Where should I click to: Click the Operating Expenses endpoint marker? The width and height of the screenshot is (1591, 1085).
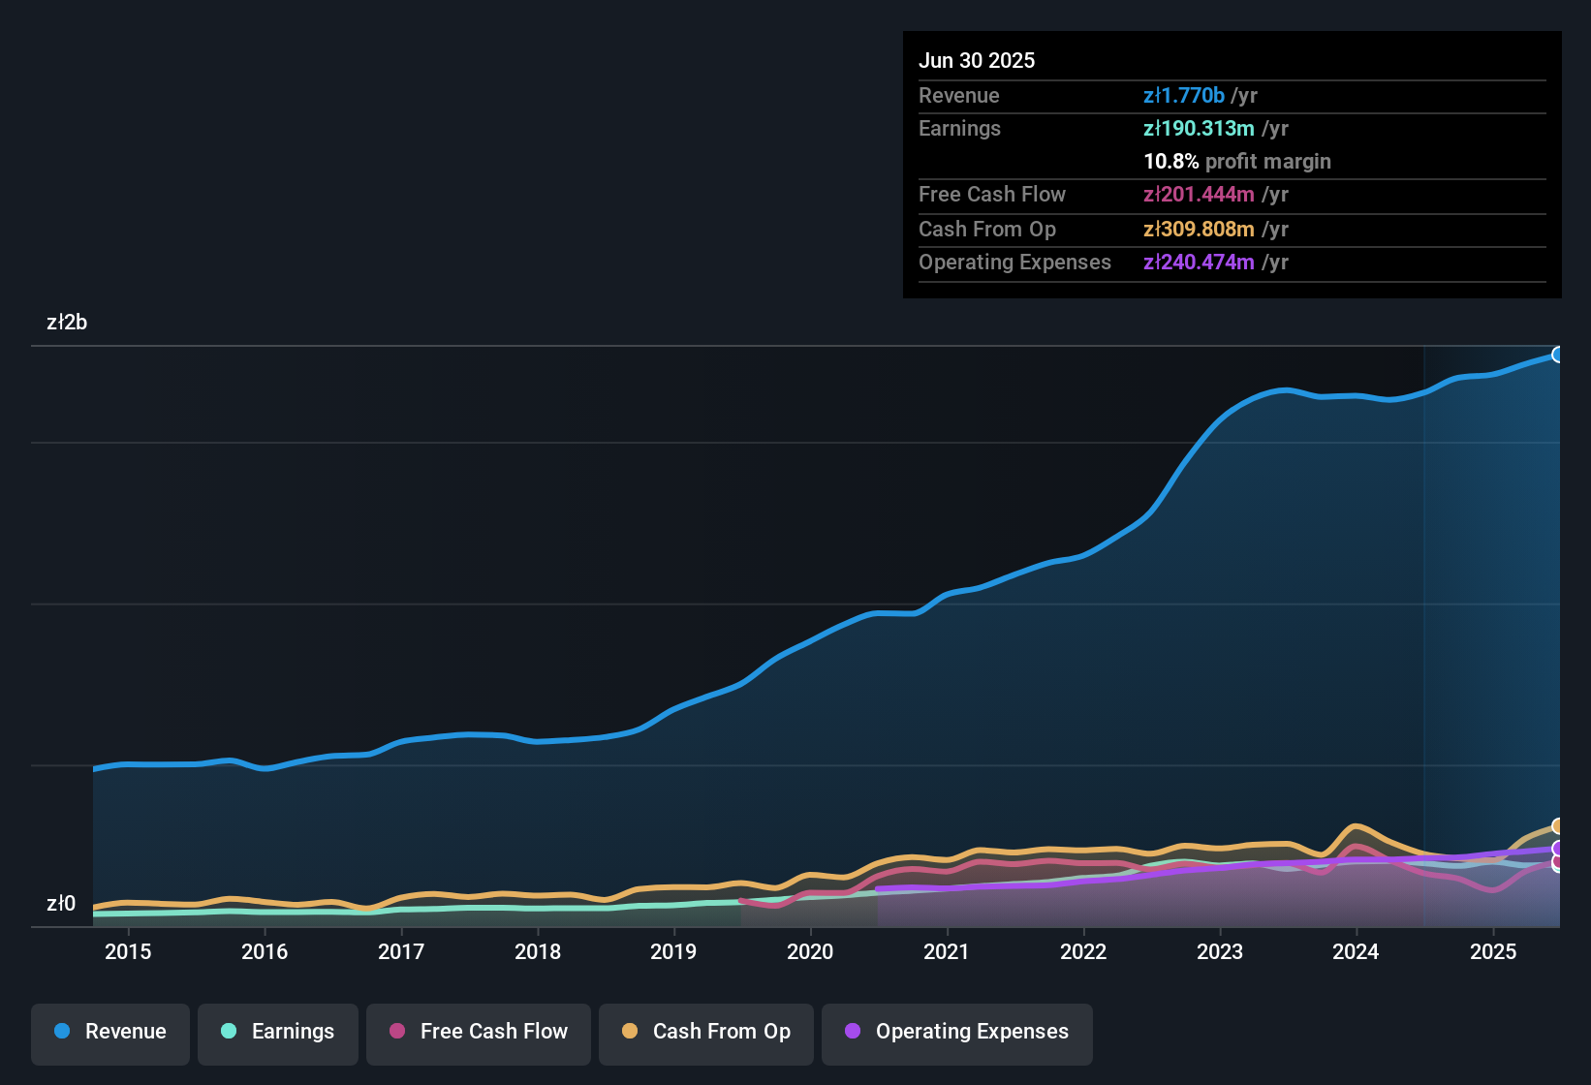point(1558,849)
